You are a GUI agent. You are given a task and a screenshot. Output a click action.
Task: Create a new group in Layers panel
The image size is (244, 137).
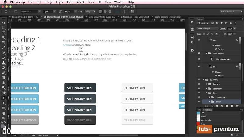(x=227, y=106)
